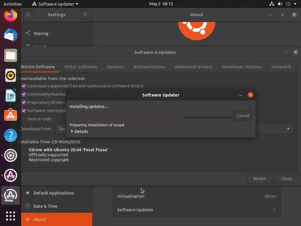The height and width of the screenshot is (226, 301).
Task: Toggle Community-maintained software checkbox
Action: pyautogui.click(x=24, y=94)
